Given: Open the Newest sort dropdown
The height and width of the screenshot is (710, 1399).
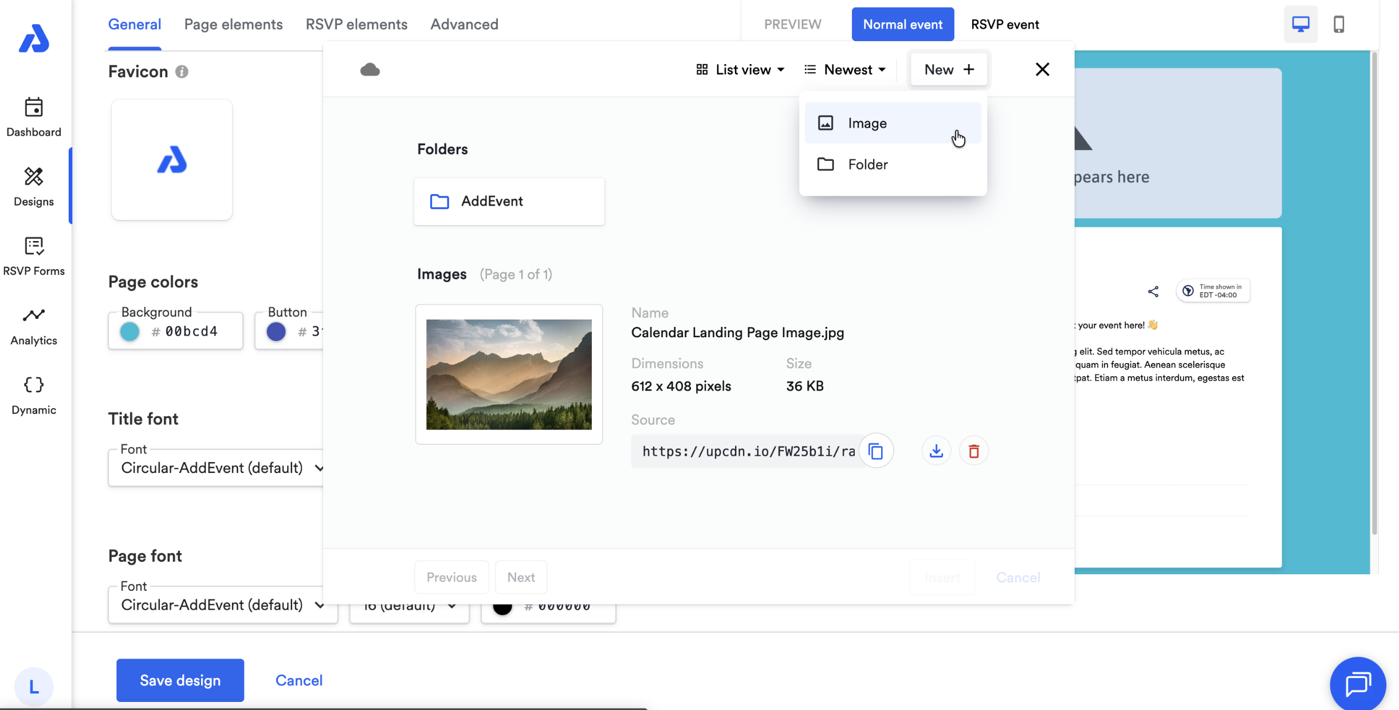Looking at the screenshot, I should tap(846, 70).
